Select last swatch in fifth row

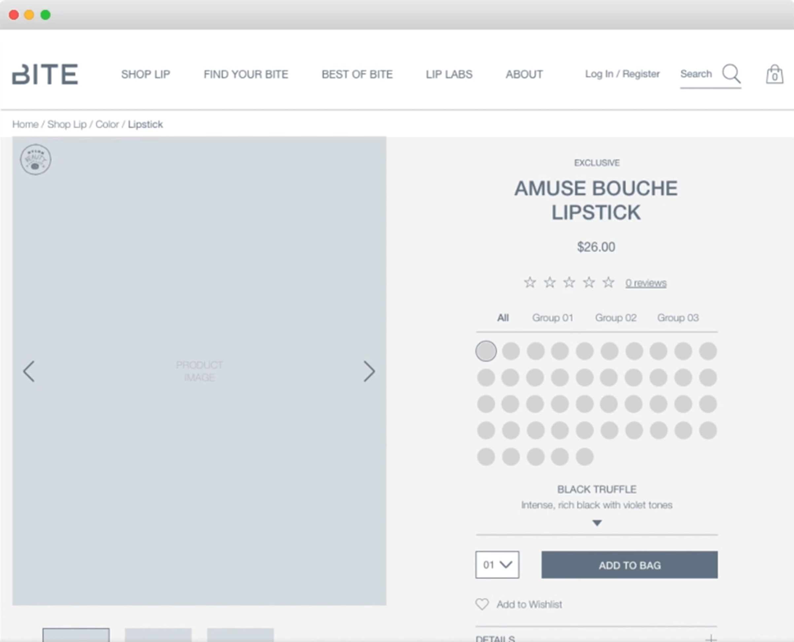pyautogui.click(x=584, y=457)
